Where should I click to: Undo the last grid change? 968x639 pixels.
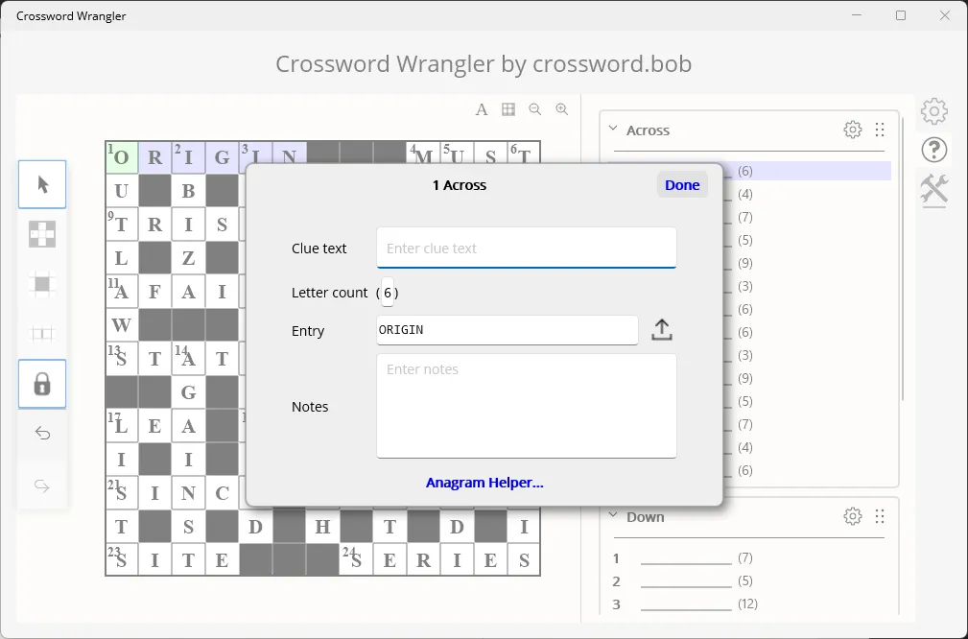42,434
